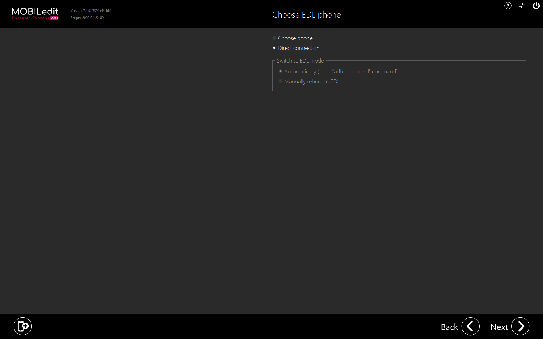Click the add phone connection icon
This screenshot has height=339, width=543.
point(23,326)
